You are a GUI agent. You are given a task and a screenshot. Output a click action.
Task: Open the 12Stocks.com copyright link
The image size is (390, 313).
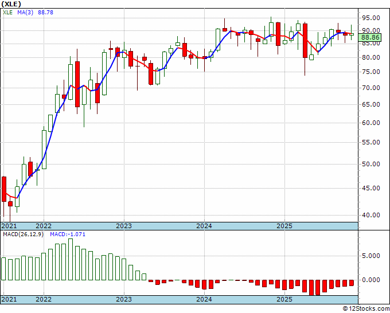(366, 309)
